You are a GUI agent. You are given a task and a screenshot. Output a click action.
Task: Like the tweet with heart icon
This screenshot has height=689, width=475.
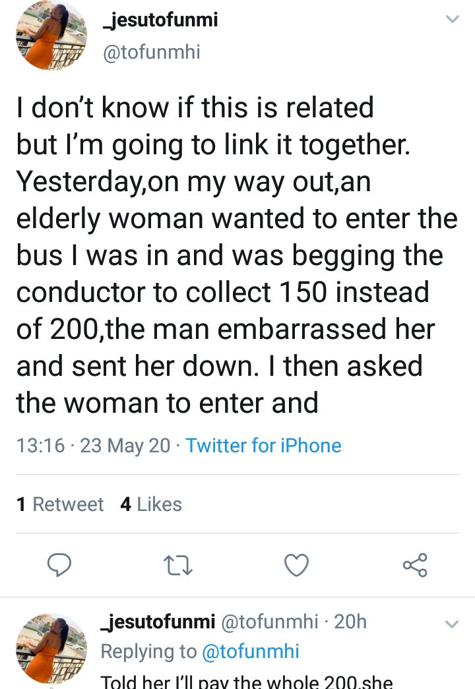point(296,565)
